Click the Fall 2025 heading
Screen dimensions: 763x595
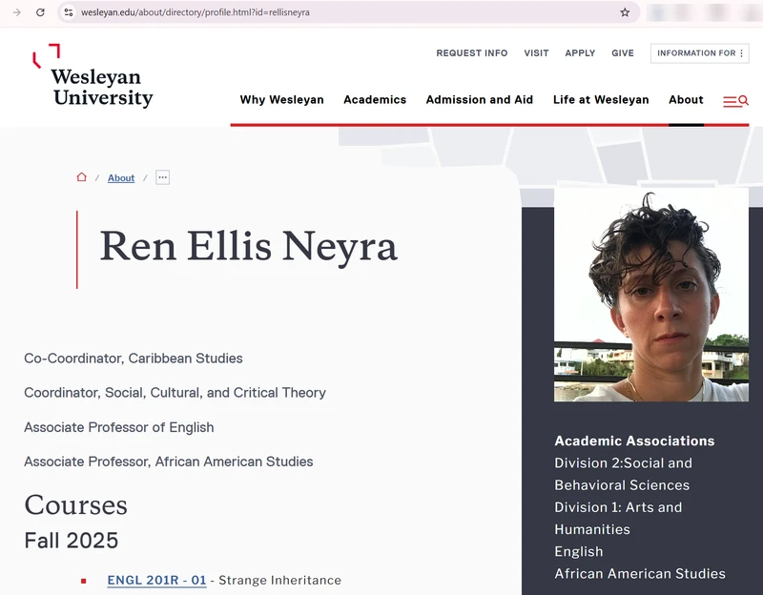[71, 541]
